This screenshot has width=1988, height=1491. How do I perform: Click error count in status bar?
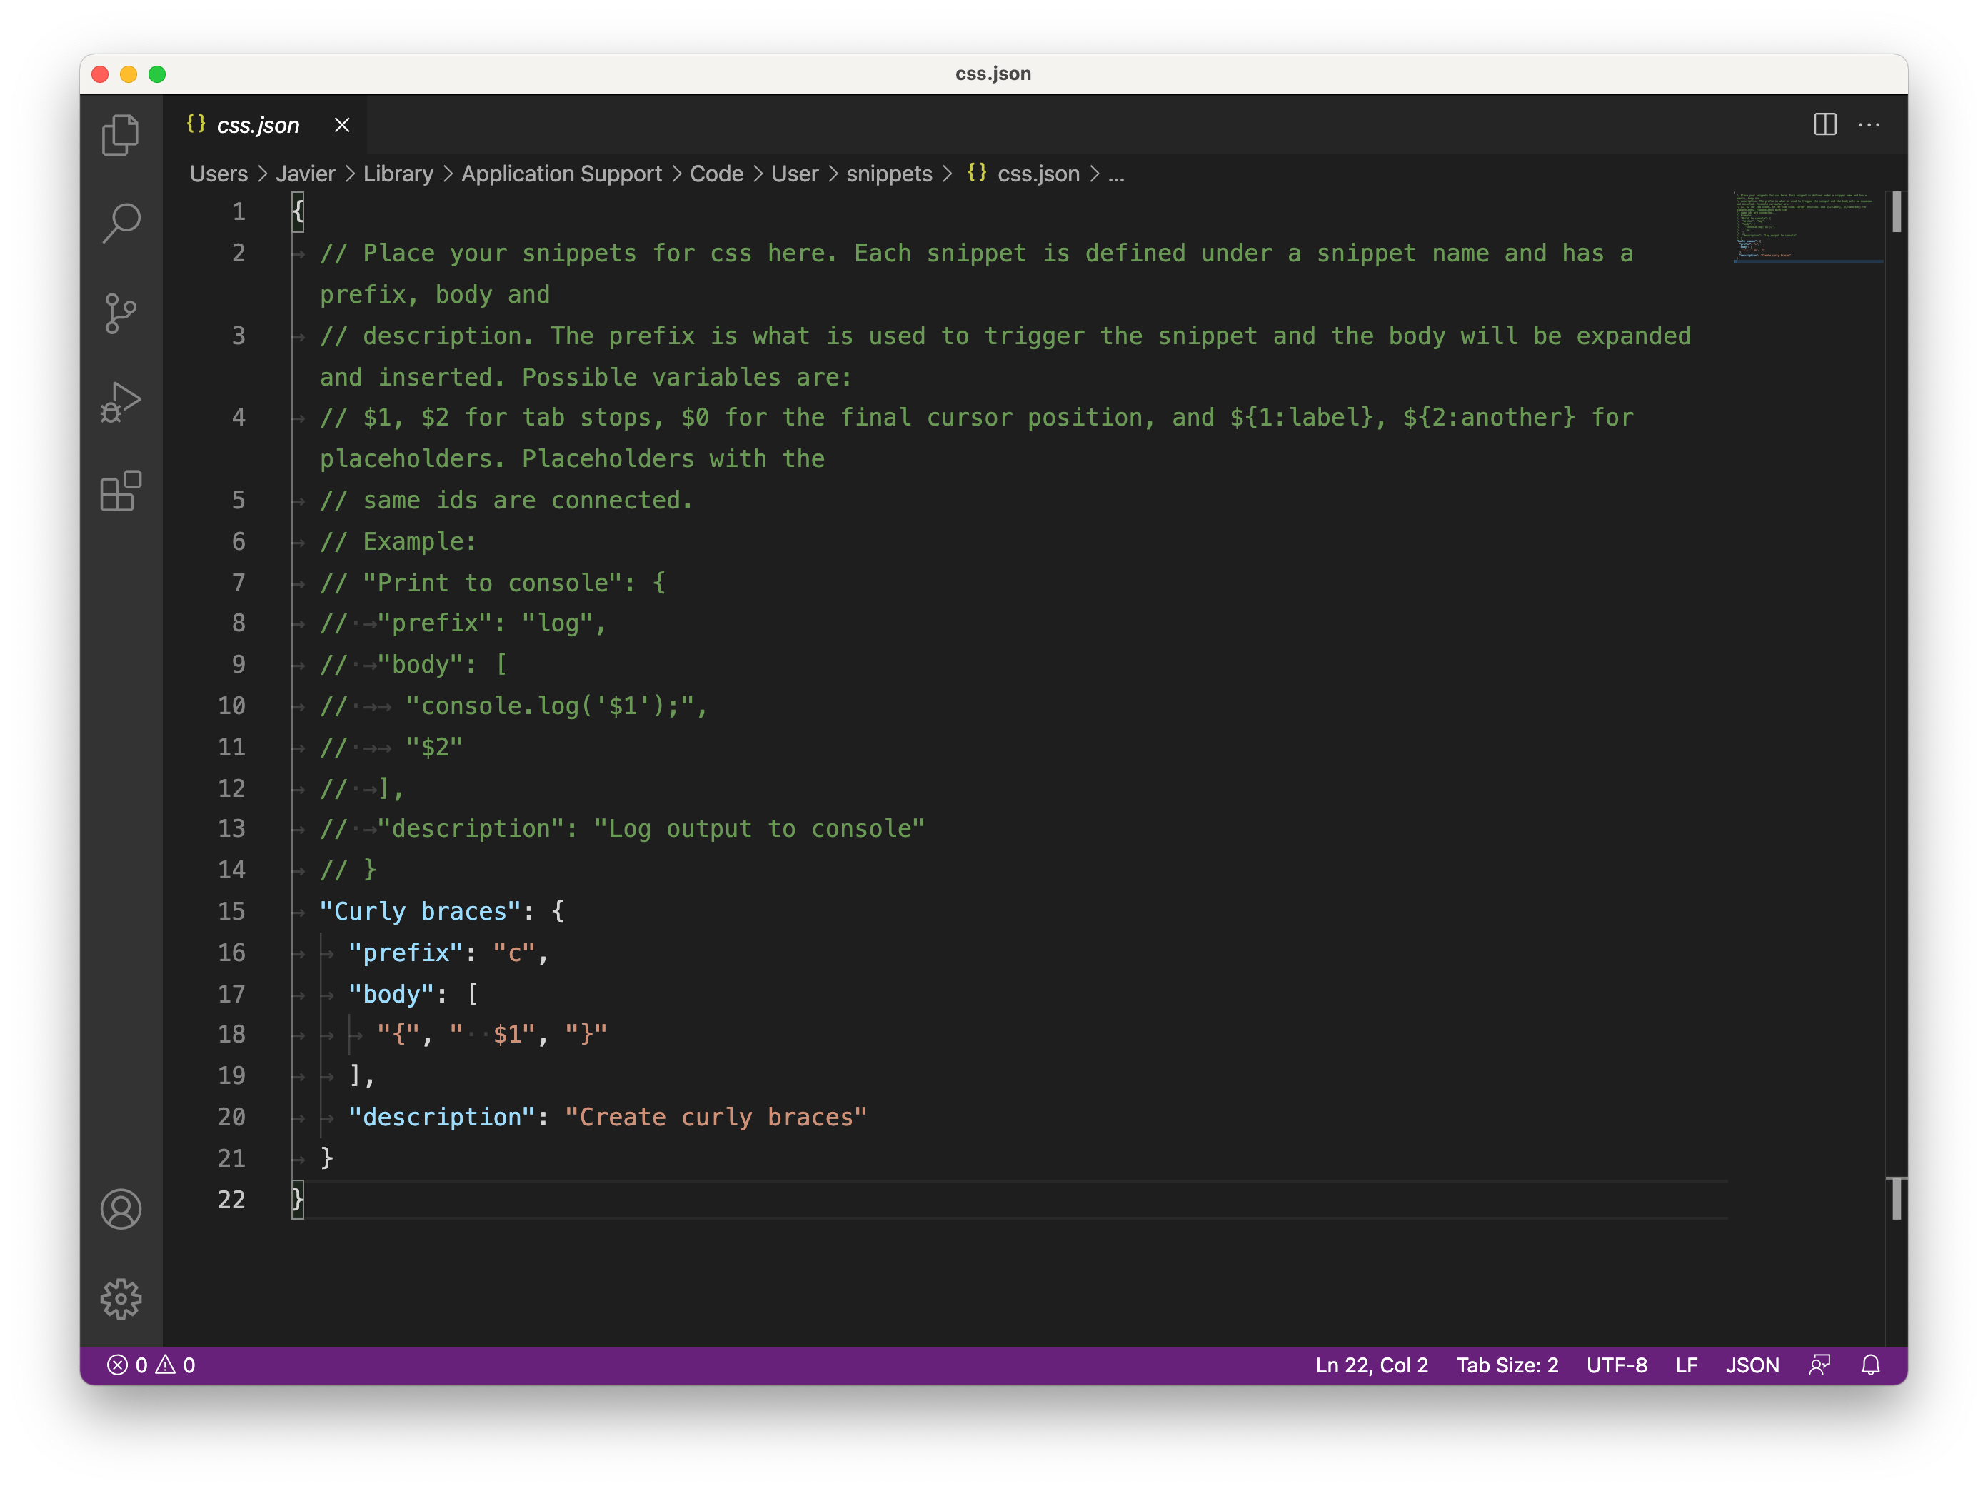(x=125, y=1364)
